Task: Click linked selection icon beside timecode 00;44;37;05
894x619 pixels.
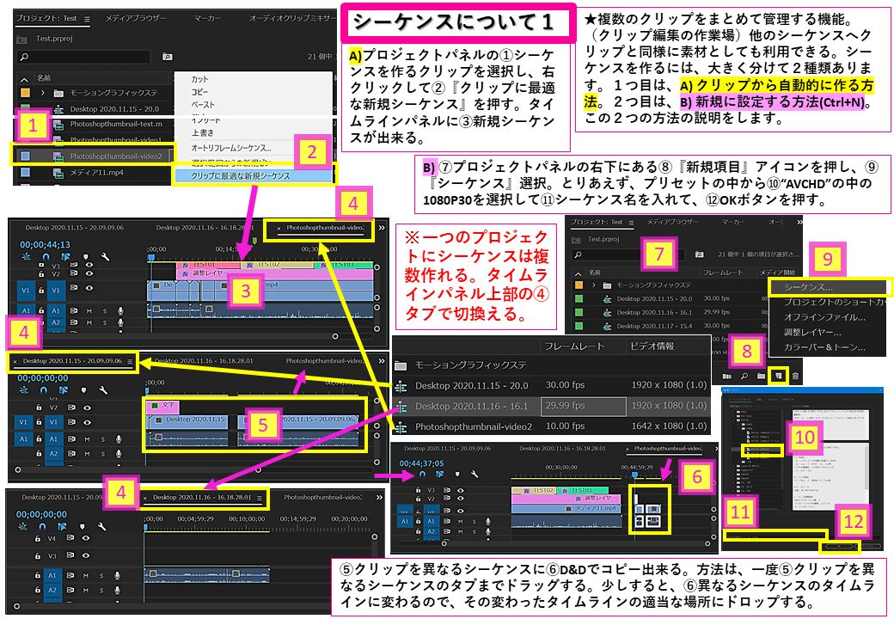Action: point(439,474)
